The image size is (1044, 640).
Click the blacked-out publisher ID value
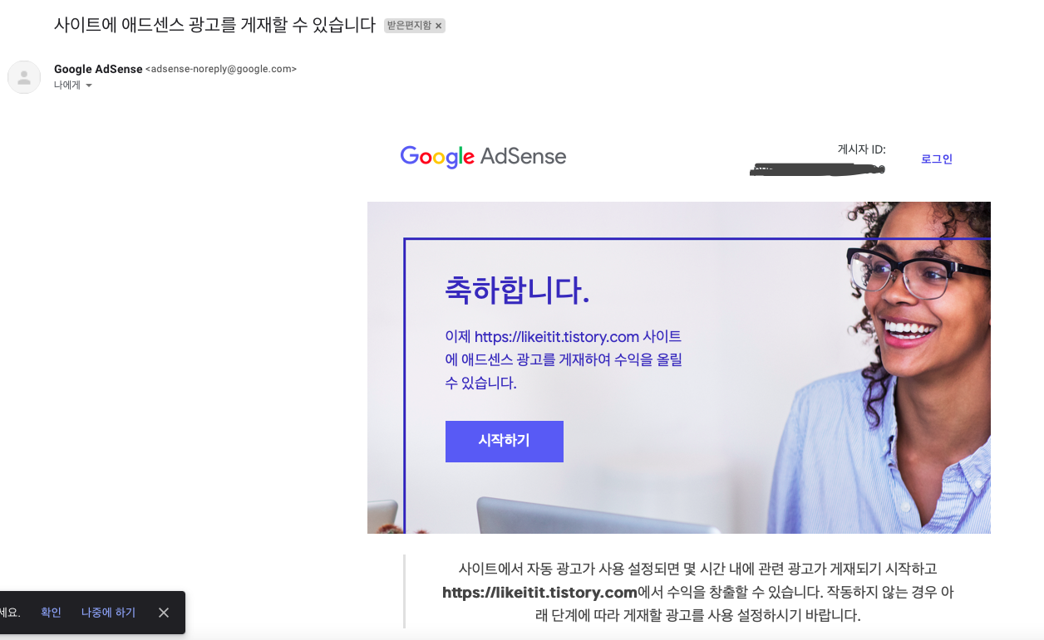817,169
